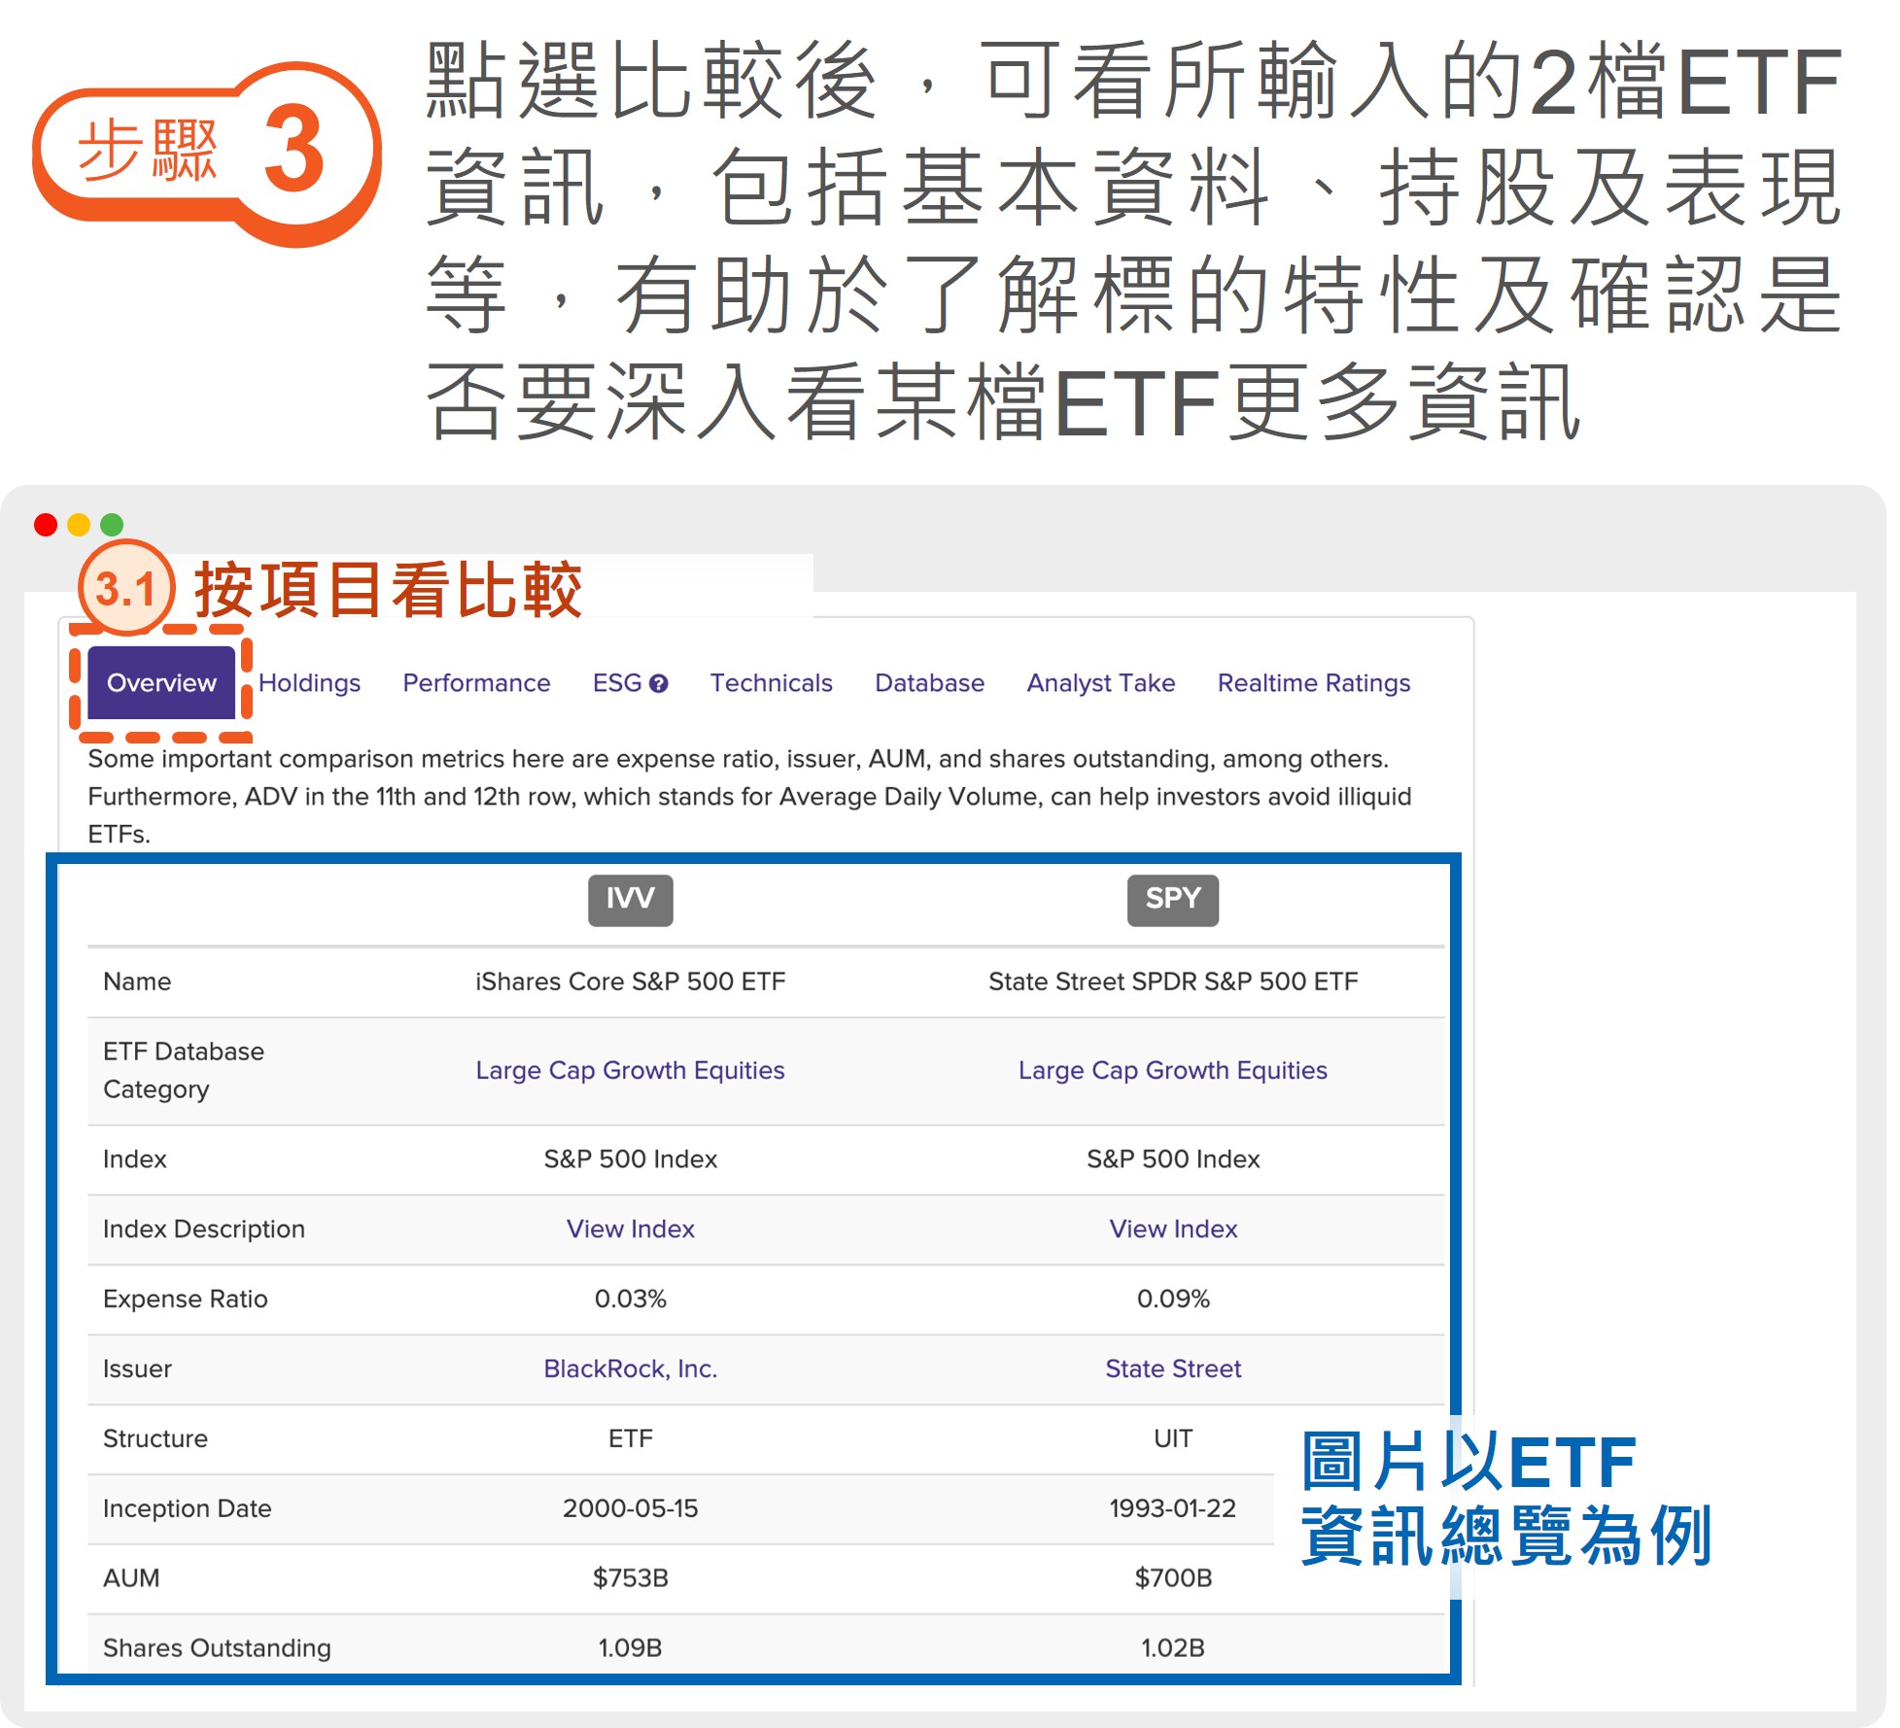Click the ESG help question-mark icon

coord(658,683)
